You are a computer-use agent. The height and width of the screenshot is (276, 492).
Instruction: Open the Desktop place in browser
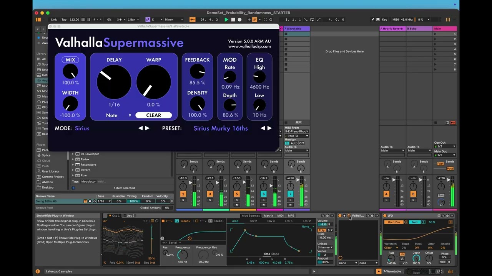coord(48,187)
